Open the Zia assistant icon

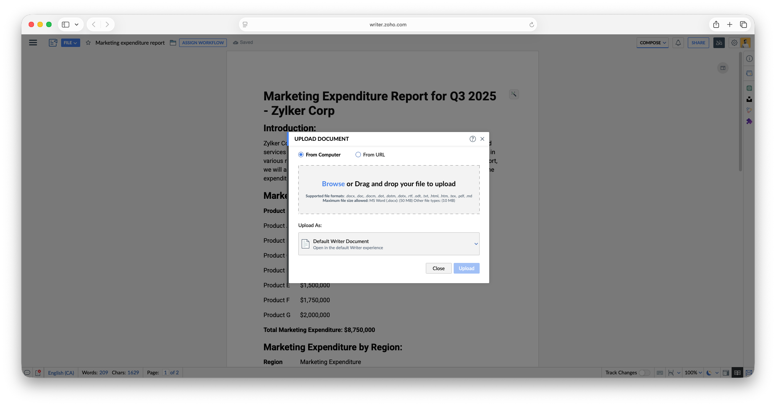719,43
